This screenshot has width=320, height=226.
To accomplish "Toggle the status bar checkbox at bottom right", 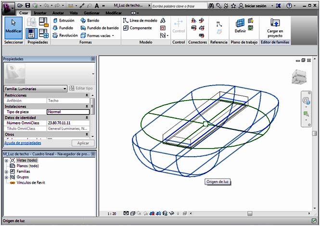I will point(314,221).
